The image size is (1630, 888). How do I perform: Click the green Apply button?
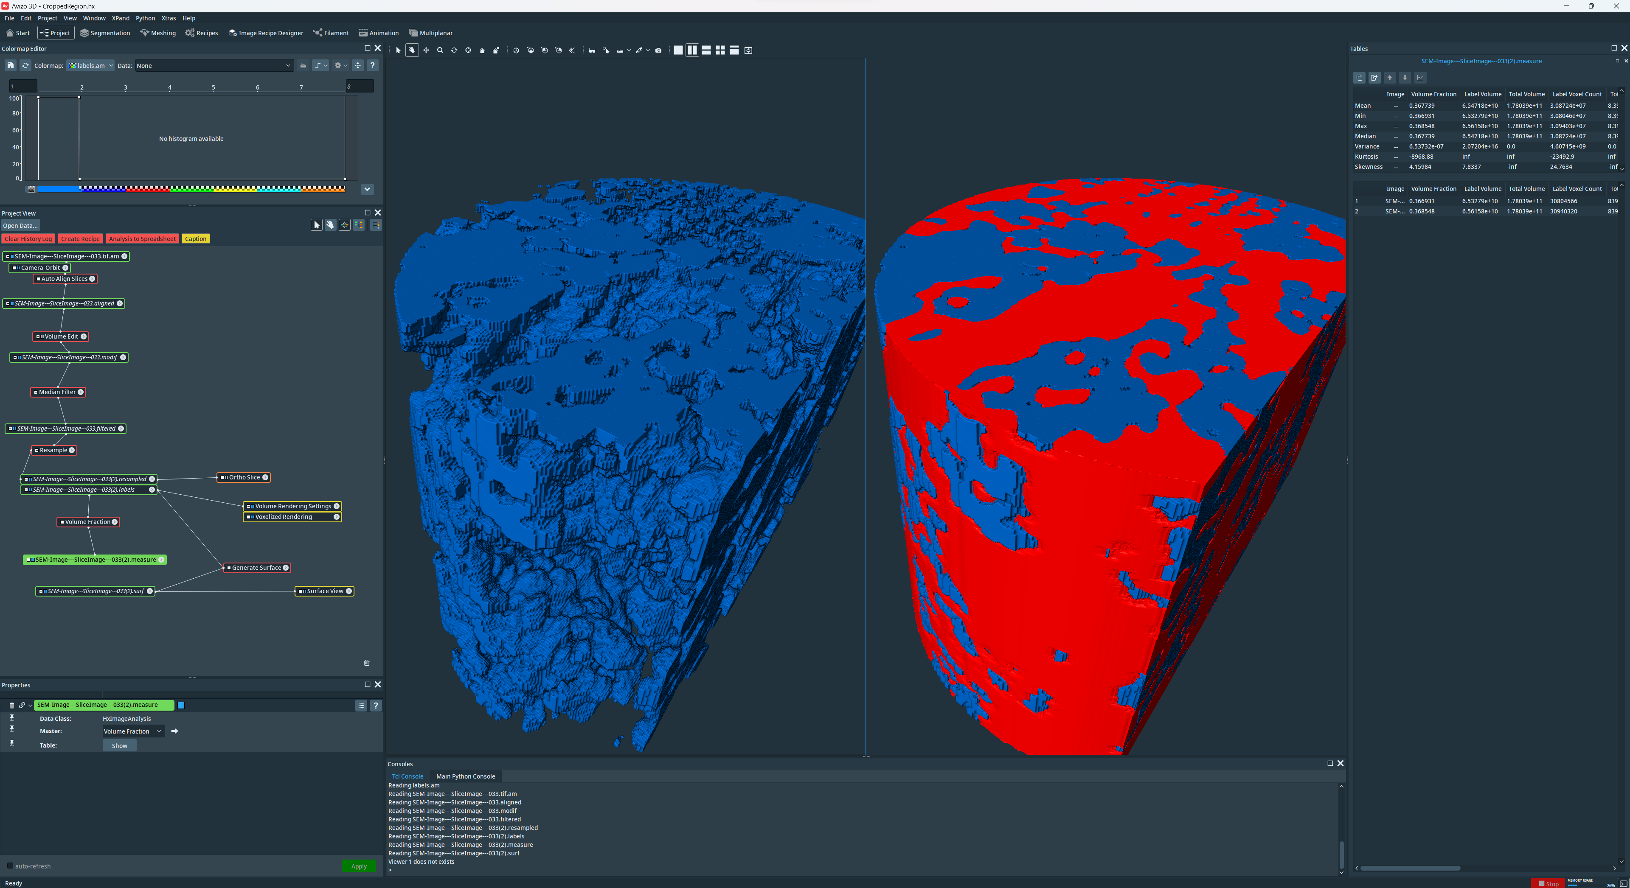pos(359,866)
